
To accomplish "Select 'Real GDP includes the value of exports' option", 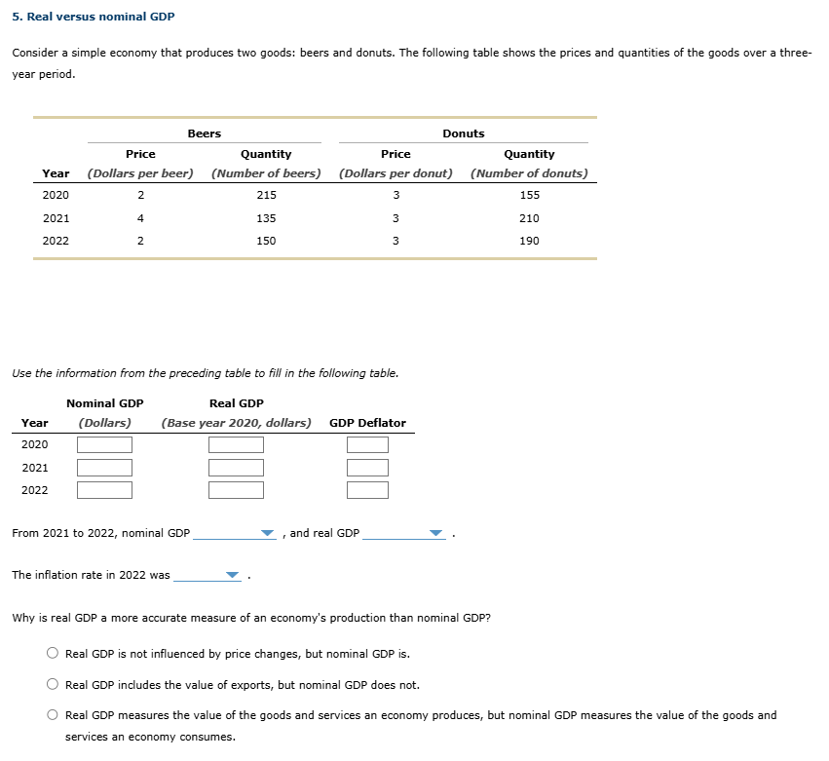I will point(52,684).
